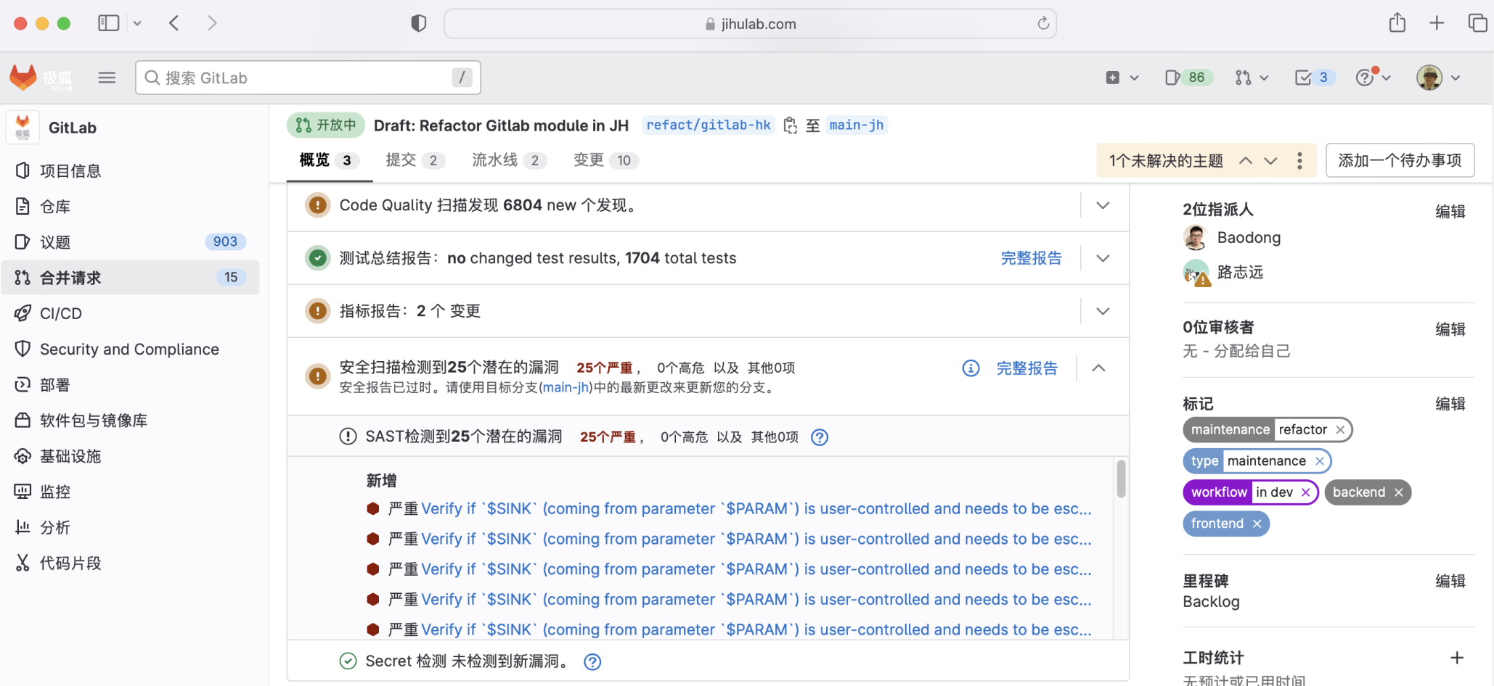Toggle the hamburger navigation menu
Screen dimensions: 1494x686
click(x=107, y=78)
